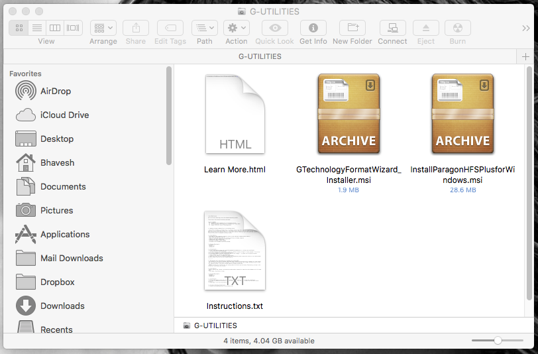
Task: Click the G-UTILITIES window title proxy icon
Action: (x=242, y=12)
